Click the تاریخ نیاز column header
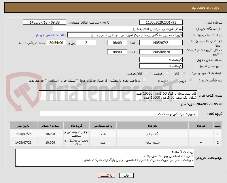The width and height of the screenshot is (227, 183). click(23, 126)
